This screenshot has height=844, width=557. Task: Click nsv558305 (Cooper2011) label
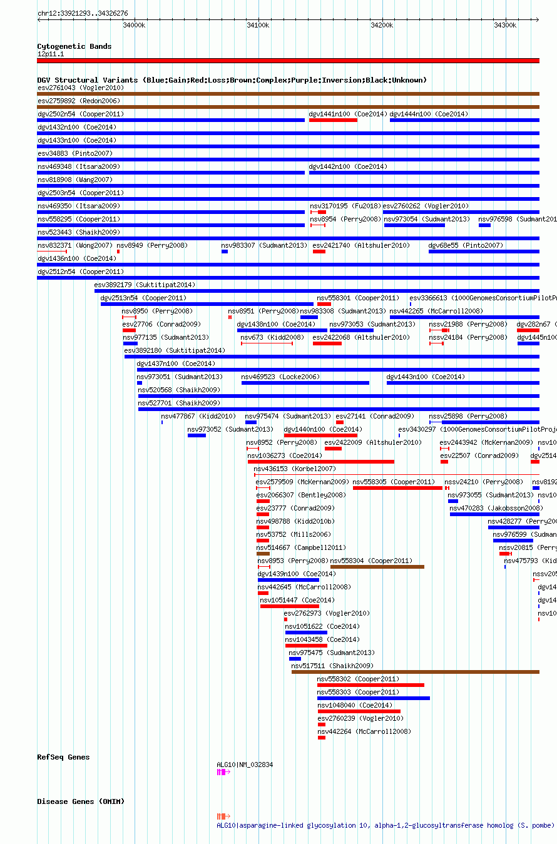394,482
